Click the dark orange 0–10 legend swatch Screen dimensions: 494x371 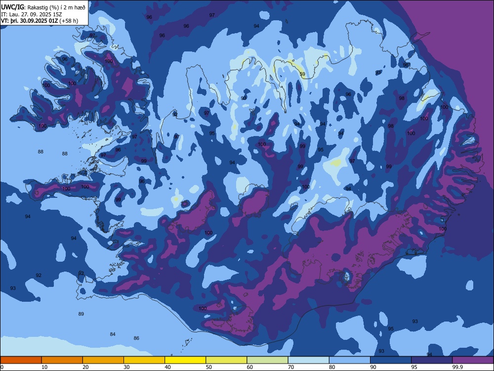point(21,360)
